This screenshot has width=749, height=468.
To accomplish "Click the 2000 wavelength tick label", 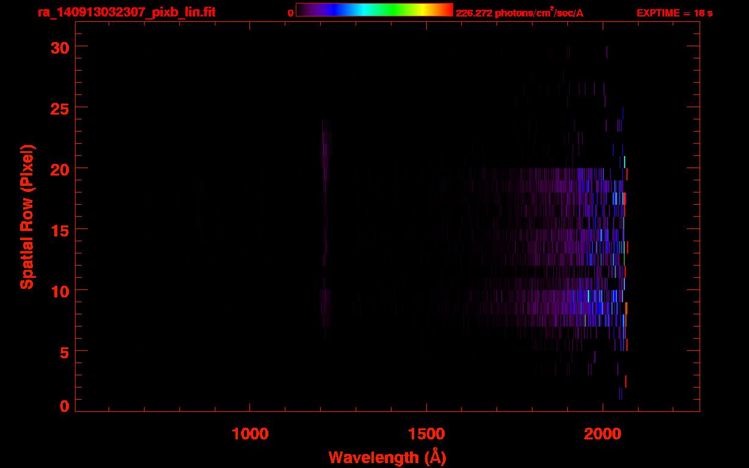I will (x=603, y=434).
